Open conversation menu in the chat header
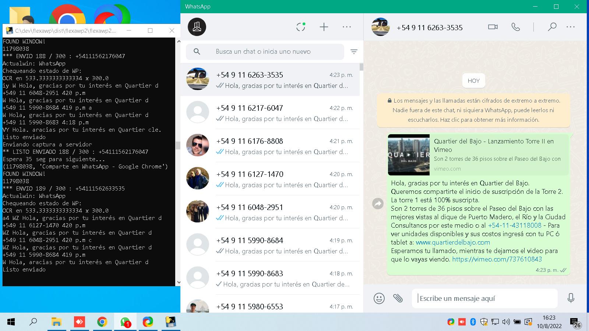 [571, 27]
